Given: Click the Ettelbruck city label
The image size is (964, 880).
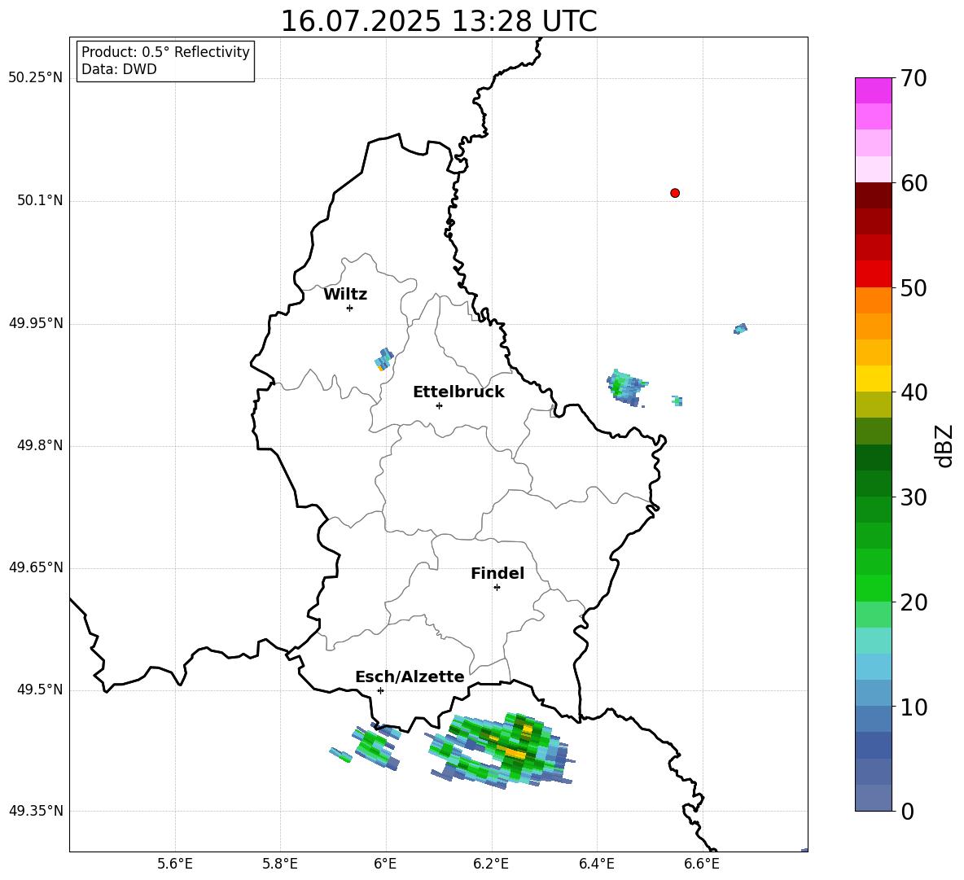Looking at the screenshot, I should click(x=458, y=392).
